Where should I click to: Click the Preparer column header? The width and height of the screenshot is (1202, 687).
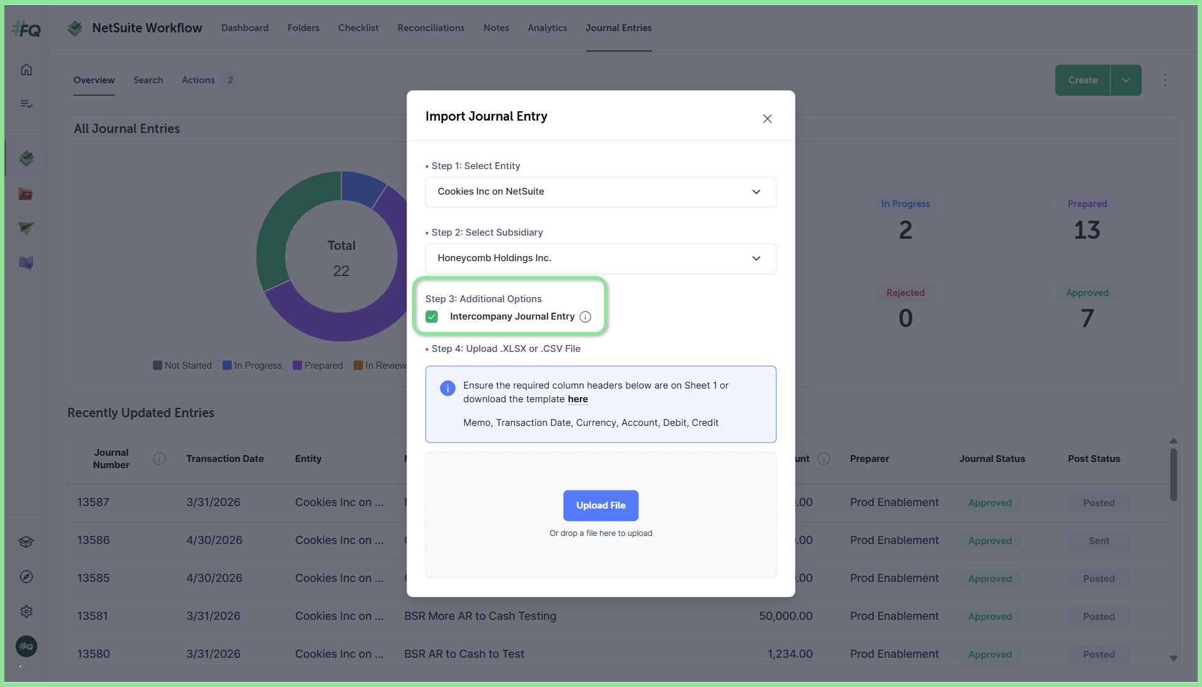coord(869,459)
